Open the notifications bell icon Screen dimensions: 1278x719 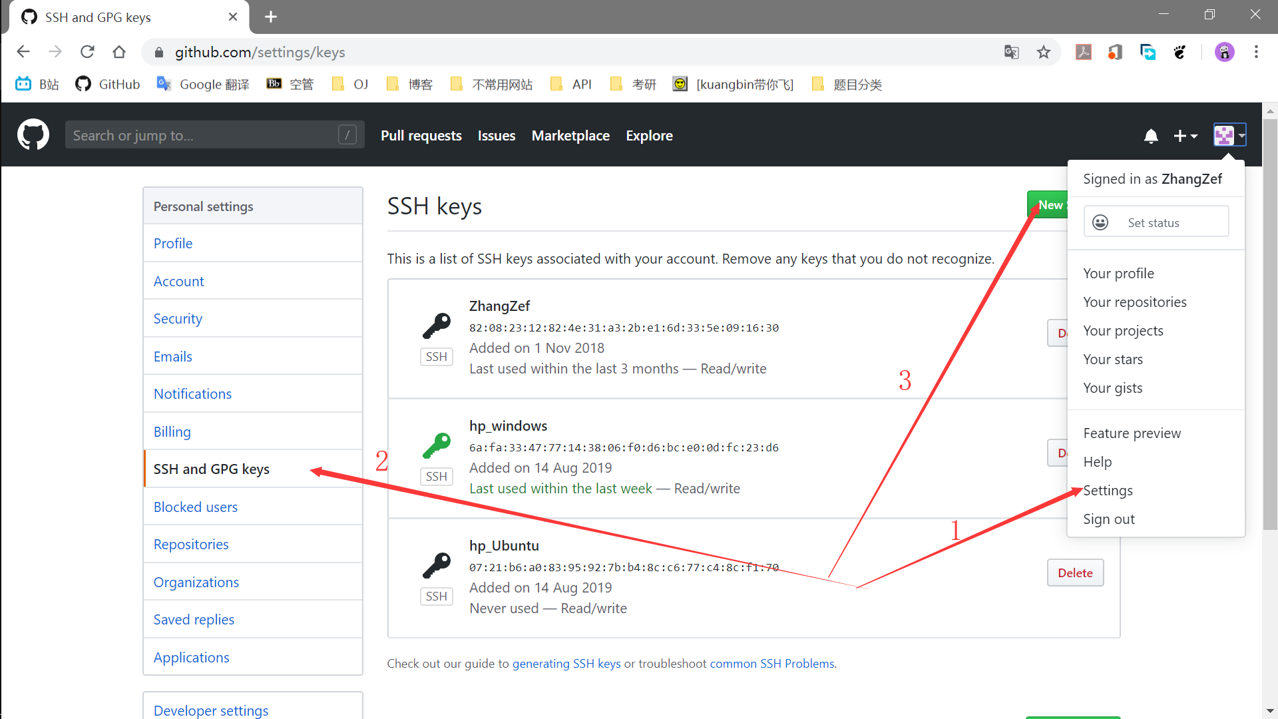tap(1151, 136)
